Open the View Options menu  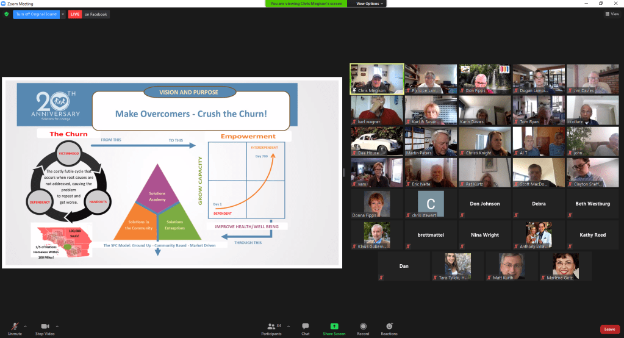pyautogui.click(x=370, y=4)
